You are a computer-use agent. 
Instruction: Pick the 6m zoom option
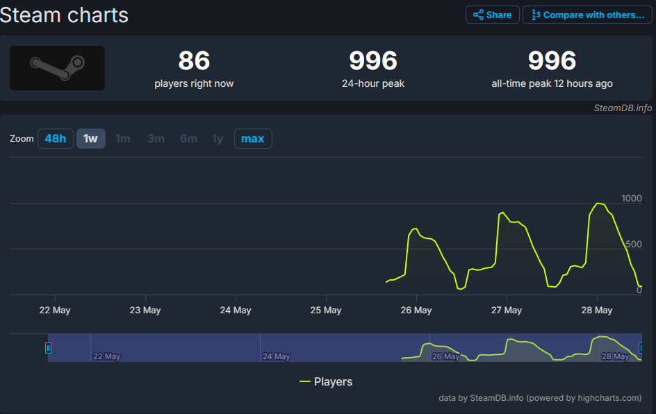point(188,139)
